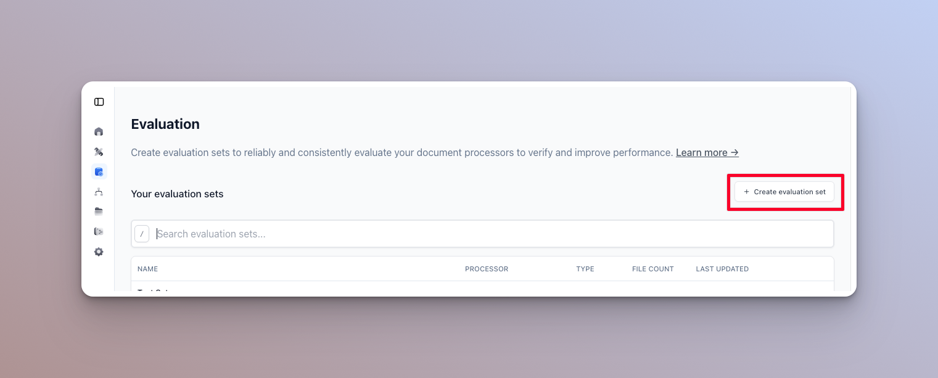The height and width of the screenshot is (378, 938).
Task: Select the highlighted Evaluation sidebar icon
Action: 99,171
